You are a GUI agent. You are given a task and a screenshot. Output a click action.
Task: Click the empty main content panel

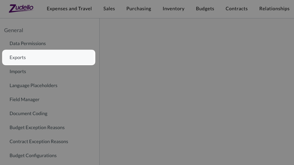[x=196, y=92]
